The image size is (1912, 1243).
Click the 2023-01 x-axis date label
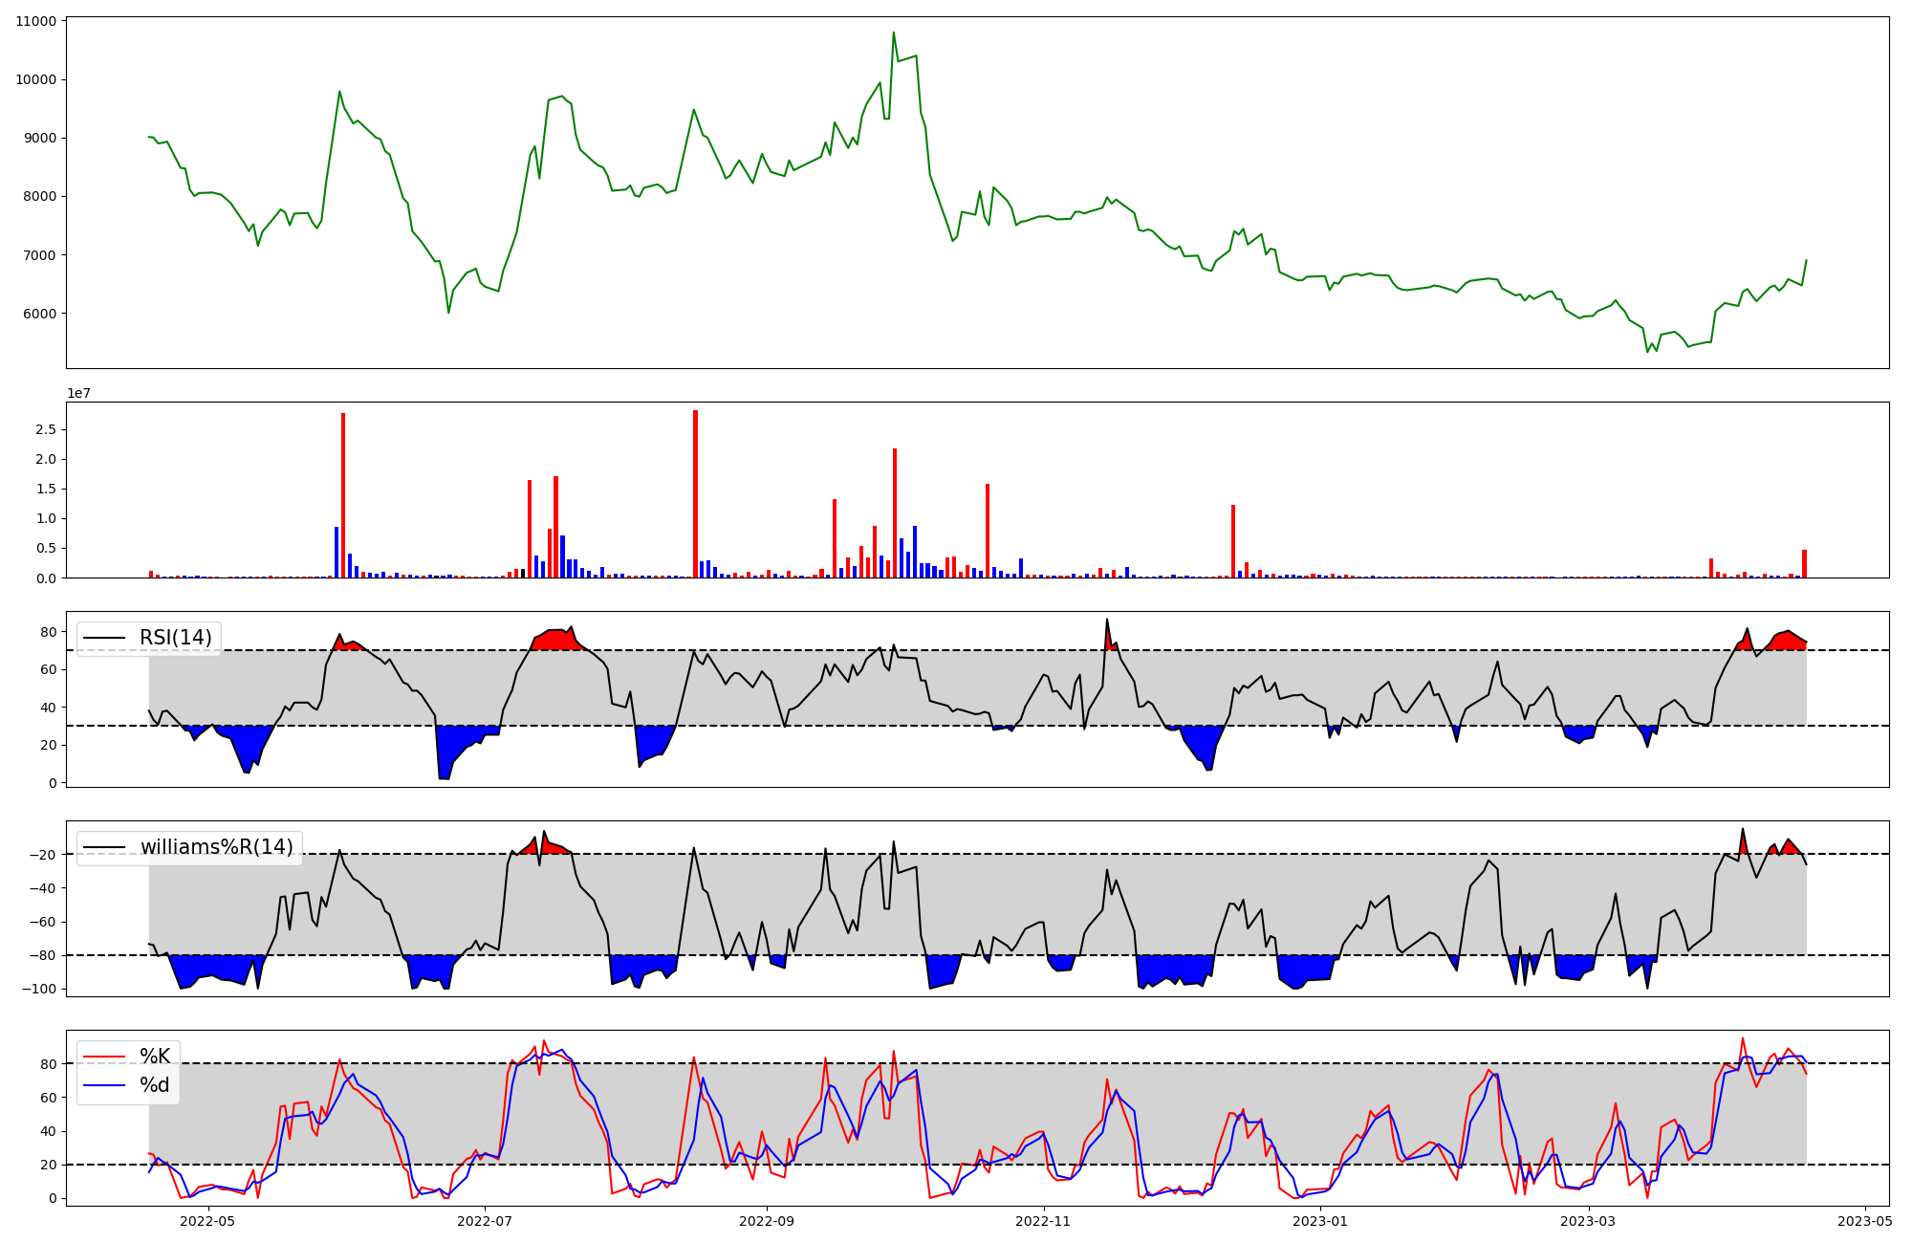pos(1320,1220)
